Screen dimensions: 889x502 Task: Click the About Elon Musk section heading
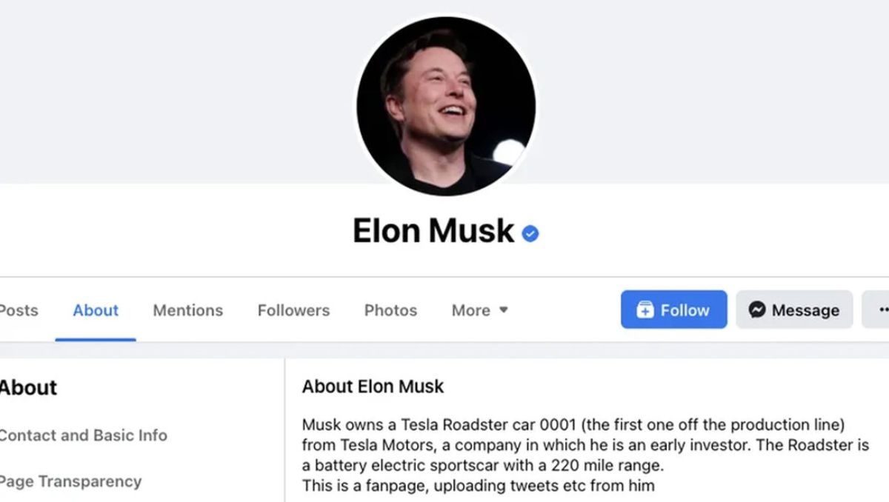(373, 386)
